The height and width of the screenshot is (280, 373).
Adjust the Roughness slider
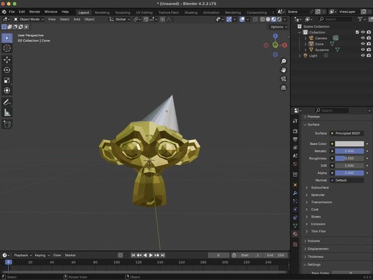click(x=349, y=158)
